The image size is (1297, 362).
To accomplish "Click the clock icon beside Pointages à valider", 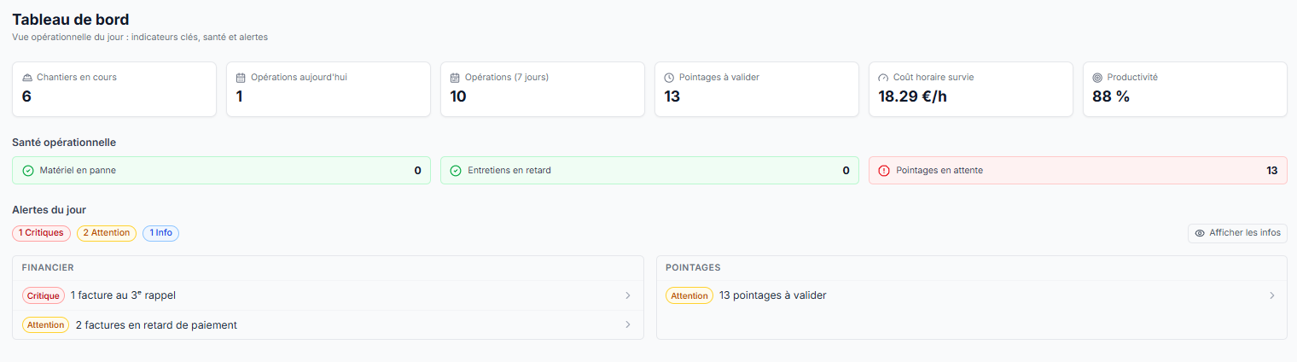I will (669, 77).
